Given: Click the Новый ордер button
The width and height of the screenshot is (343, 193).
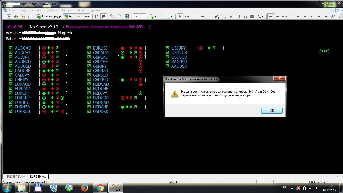Looking at the screenshot, I should pyautogui.click(x=49, y=16).
